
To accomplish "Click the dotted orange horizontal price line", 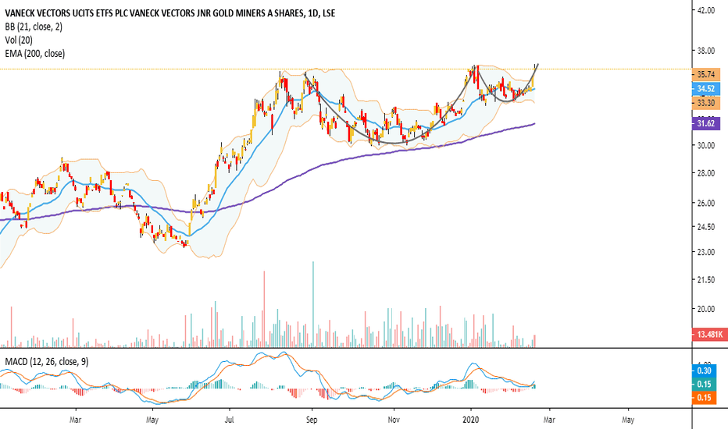I will pos(346,69).
